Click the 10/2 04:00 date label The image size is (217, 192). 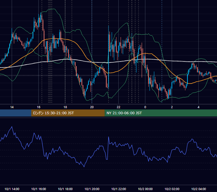pyautogui.click(x=198, y=189)
